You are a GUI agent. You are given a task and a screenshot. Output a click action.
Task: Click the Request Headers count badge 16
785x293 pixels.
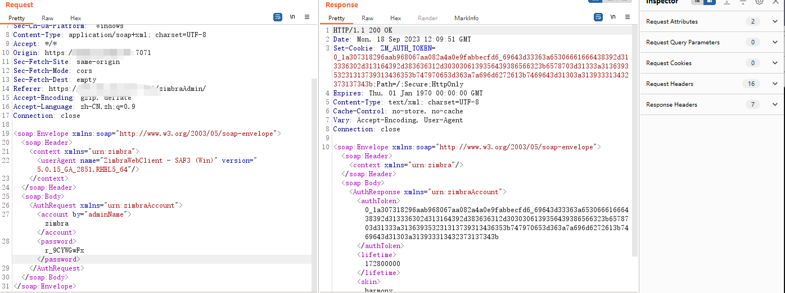tap(752, 84)
